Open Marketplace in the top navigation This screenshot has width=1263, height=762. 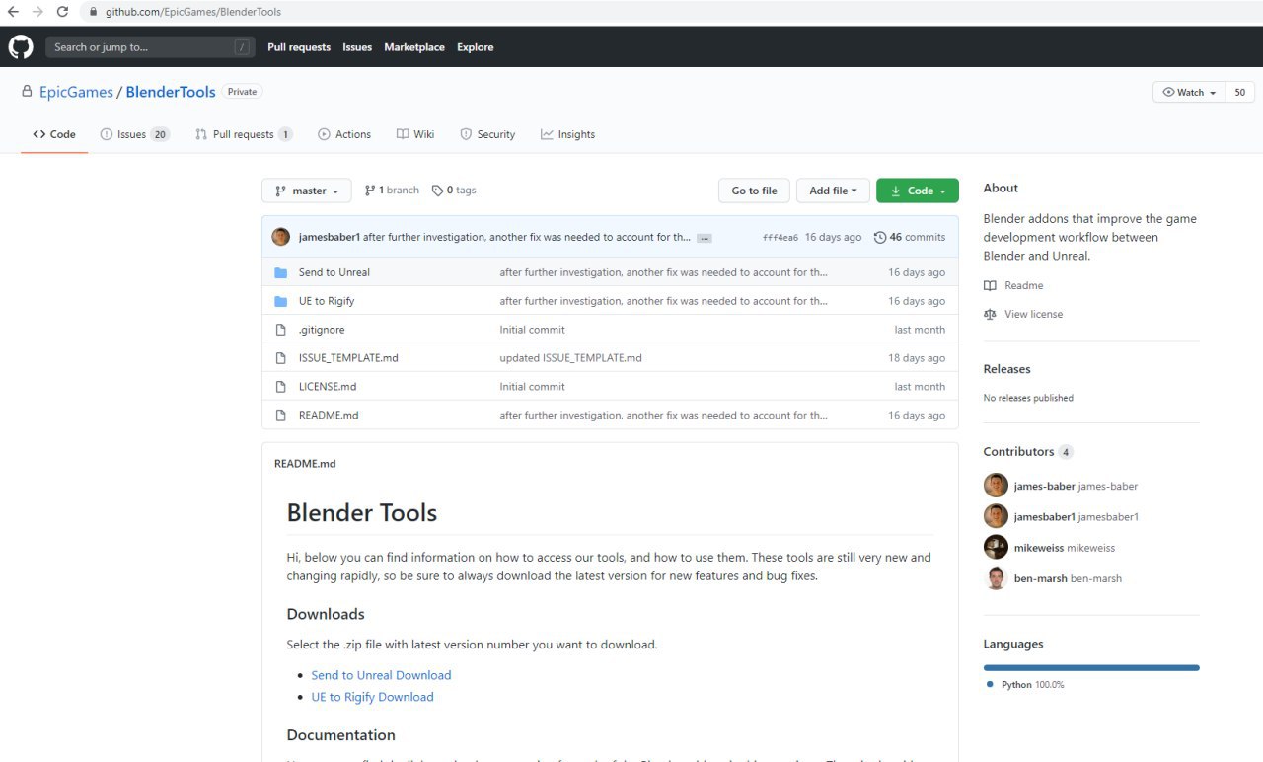coord(414,47)
